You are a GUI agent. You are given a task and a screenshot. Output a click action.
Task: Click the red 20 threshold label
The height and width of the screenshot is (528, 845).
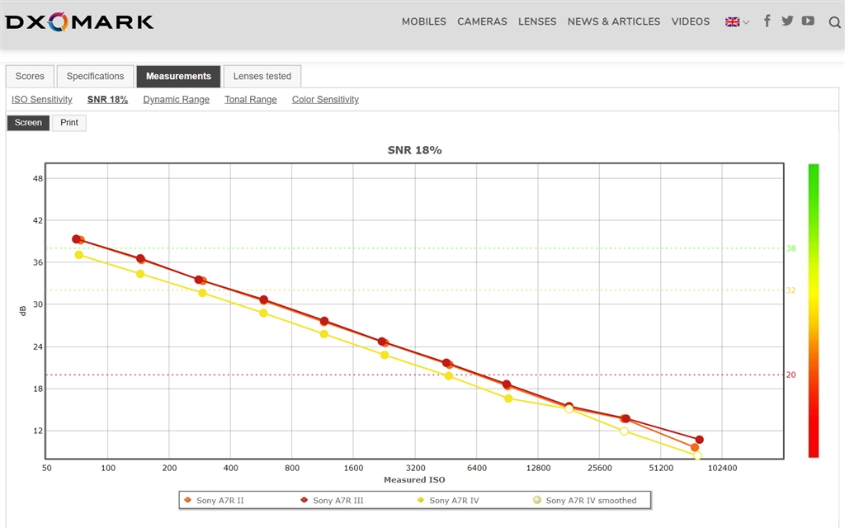pos(791,375)
